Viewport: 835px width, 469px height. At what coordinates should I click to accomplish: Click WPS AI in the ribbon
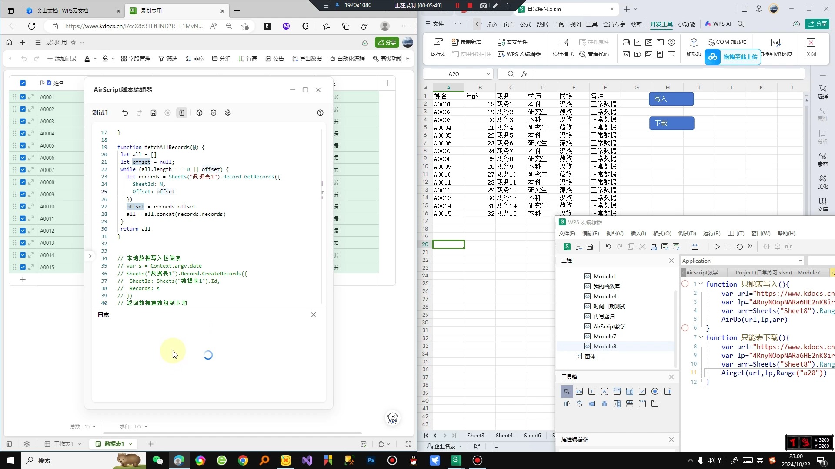718,24
